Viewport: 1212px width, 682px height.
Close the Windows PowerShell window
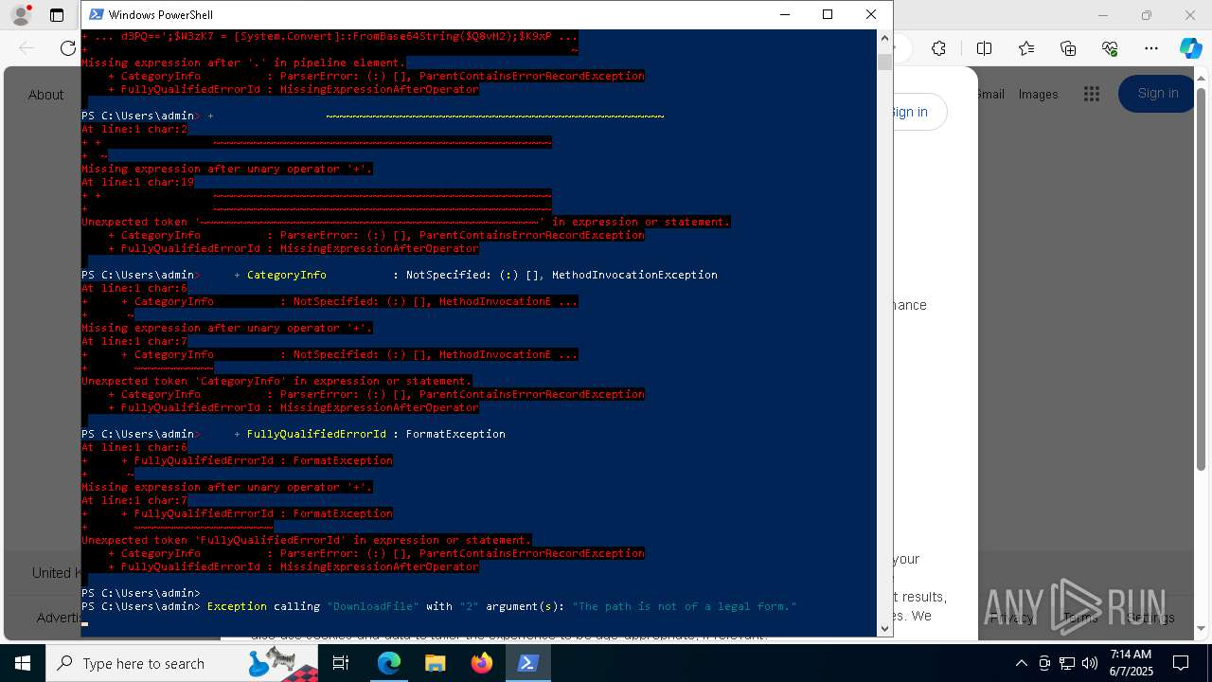(x=871, y=14)
